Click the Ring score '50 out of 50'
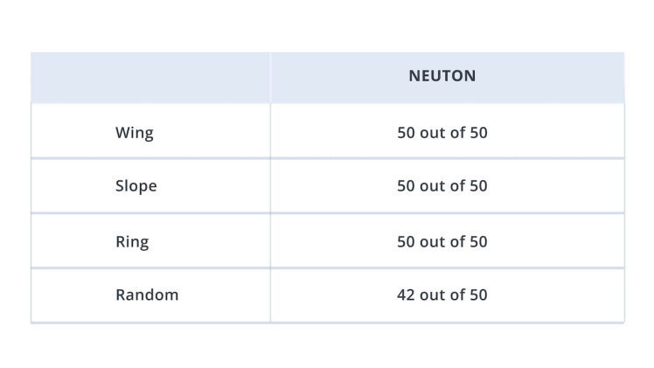 [x=442, y=241]
